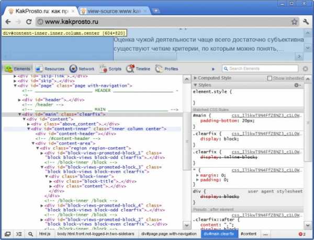This screenshot has height=240, width=314.
Task: Expand the Computed Style section
Action: (196, 78)
